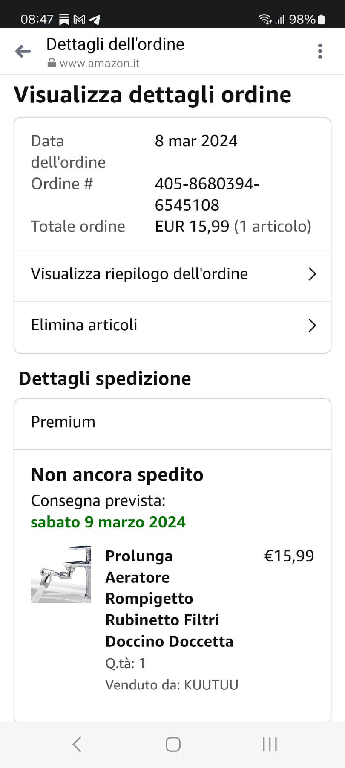The height and width of the screenshot is (768, 345).
Task: Tap the www.amazon.it URL text
Action: [x=99, y=64]
